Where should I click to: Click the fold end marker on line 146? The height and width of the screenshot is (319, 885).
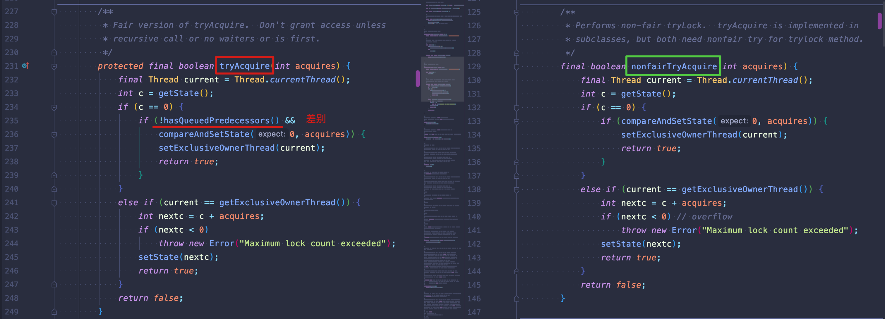[516, 299]
